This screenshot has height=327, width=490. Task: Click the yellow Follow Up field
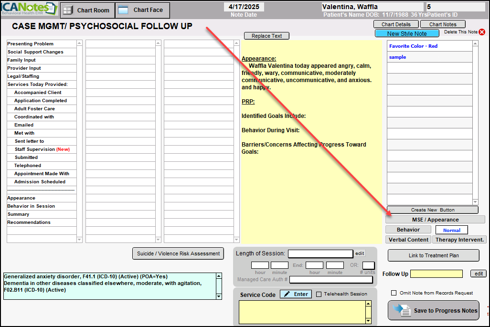coord(436,274)
